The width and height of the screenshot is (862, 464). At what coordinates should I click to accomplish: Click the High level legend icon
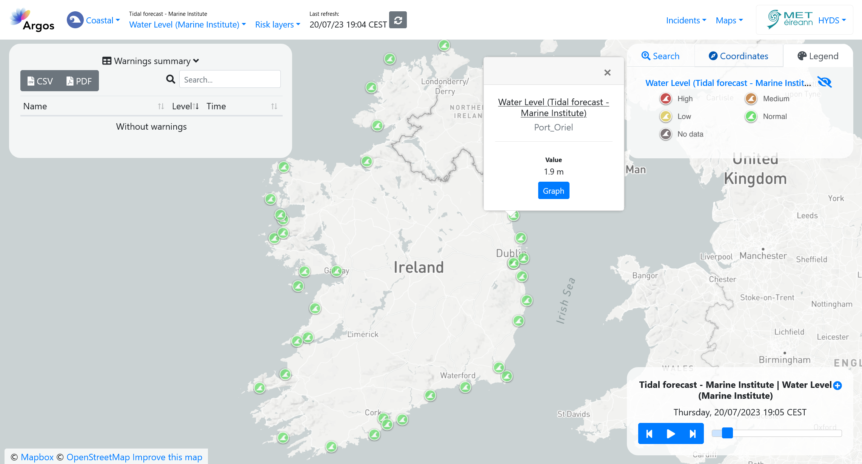(666, 99)
